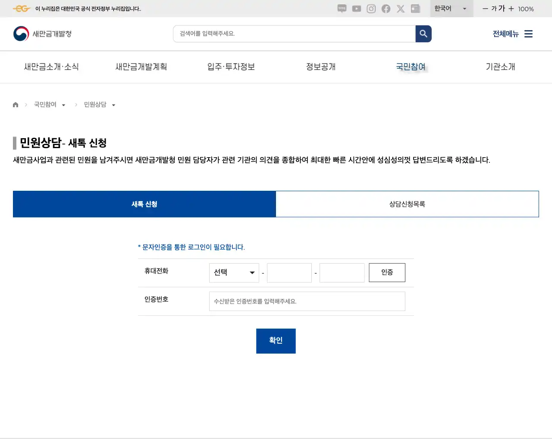552x441 pixels.
Task: Open the Instagram icon link
Action: pos(371,9)
